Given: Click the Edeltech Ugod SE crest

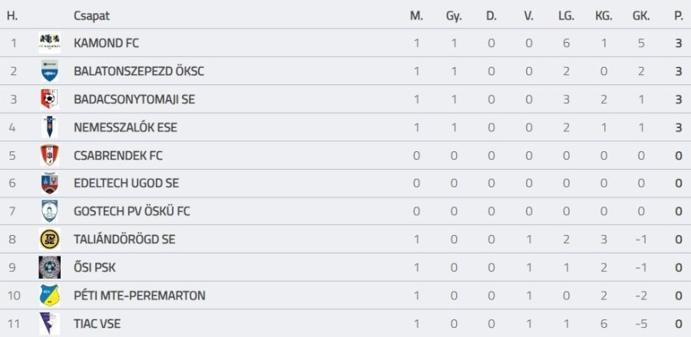Looking at the screenshot, I should [x=50, y=183].
